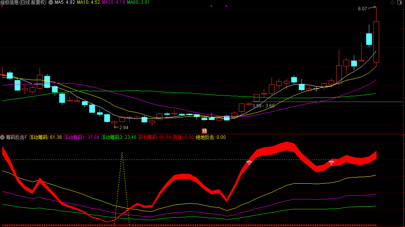Click the 浮动筹码: 61.36 value
Screen dimensions: 405x227
click(45, 137)
